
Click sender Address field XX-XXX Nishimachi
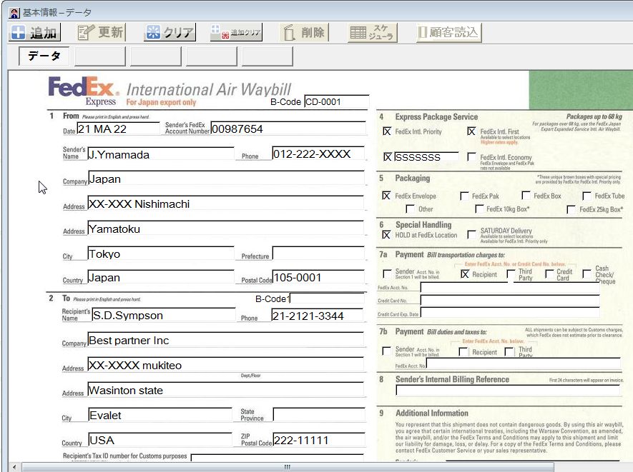pyautogui.click(x=226, y=204)
